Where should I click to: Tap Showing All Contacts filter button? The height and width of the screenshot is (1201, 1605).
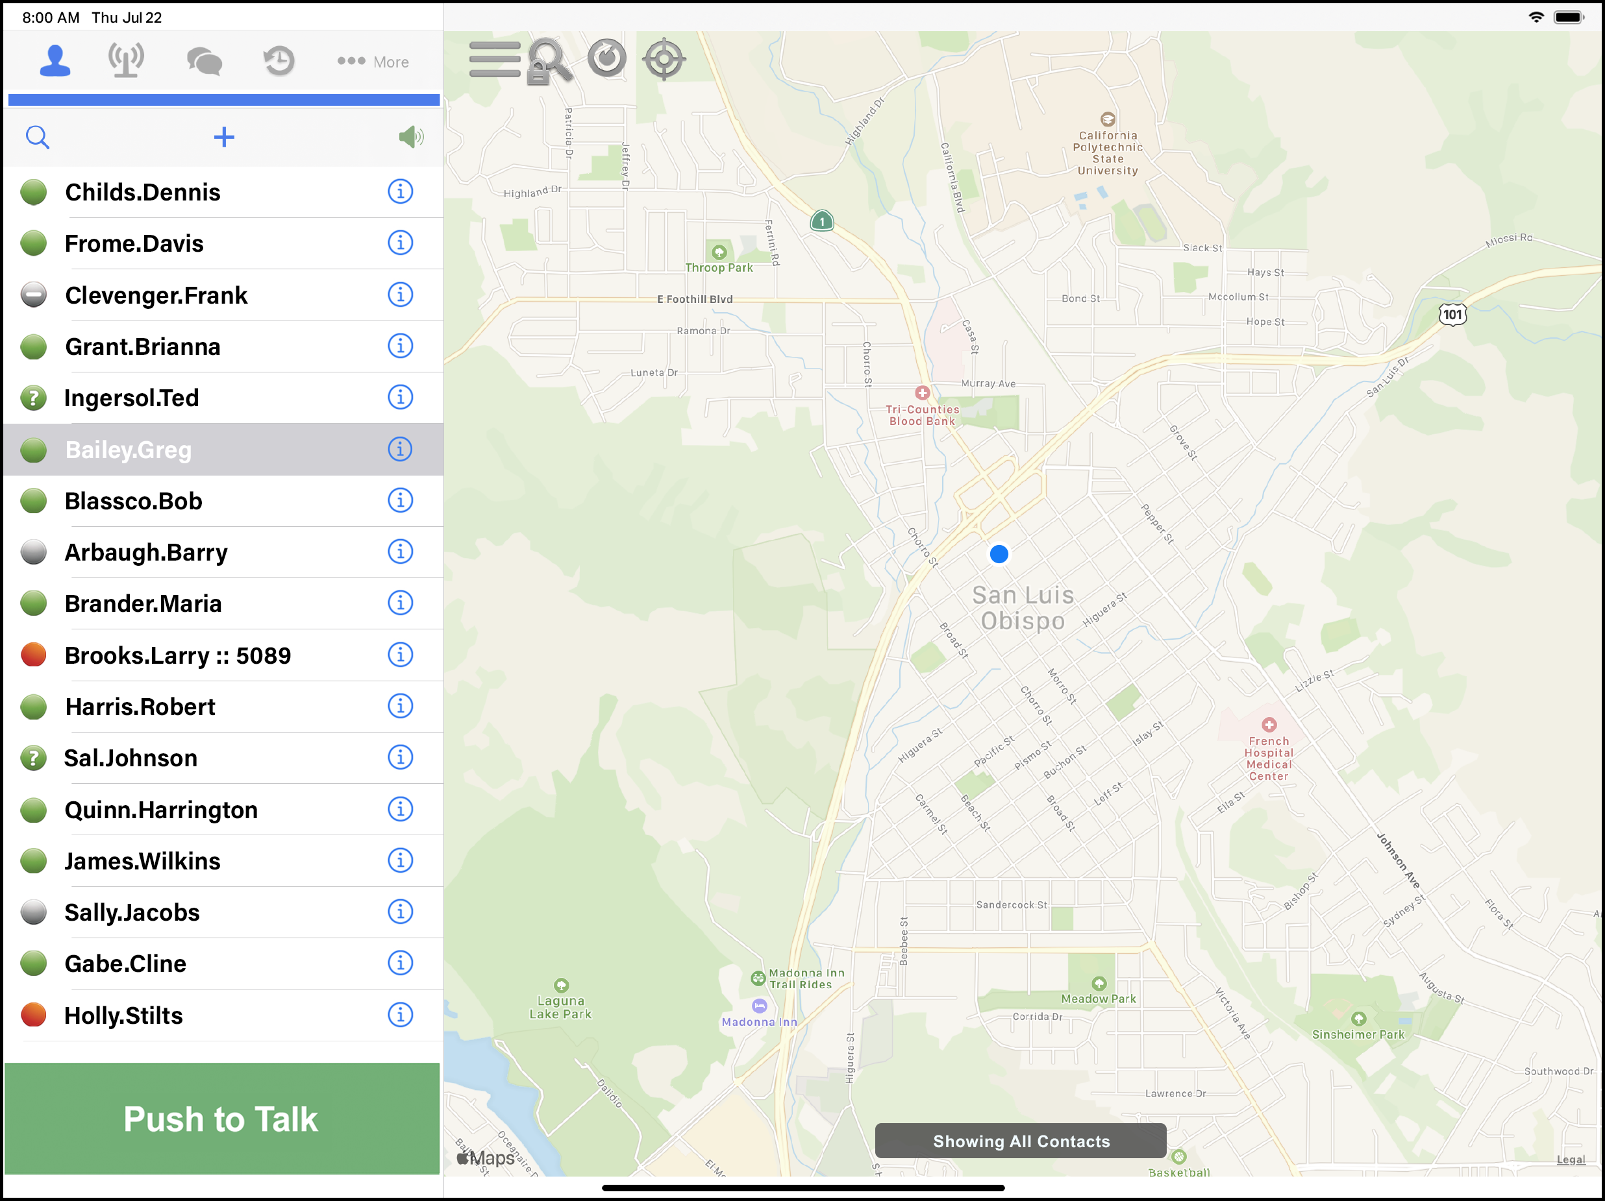(1020, 1141)
